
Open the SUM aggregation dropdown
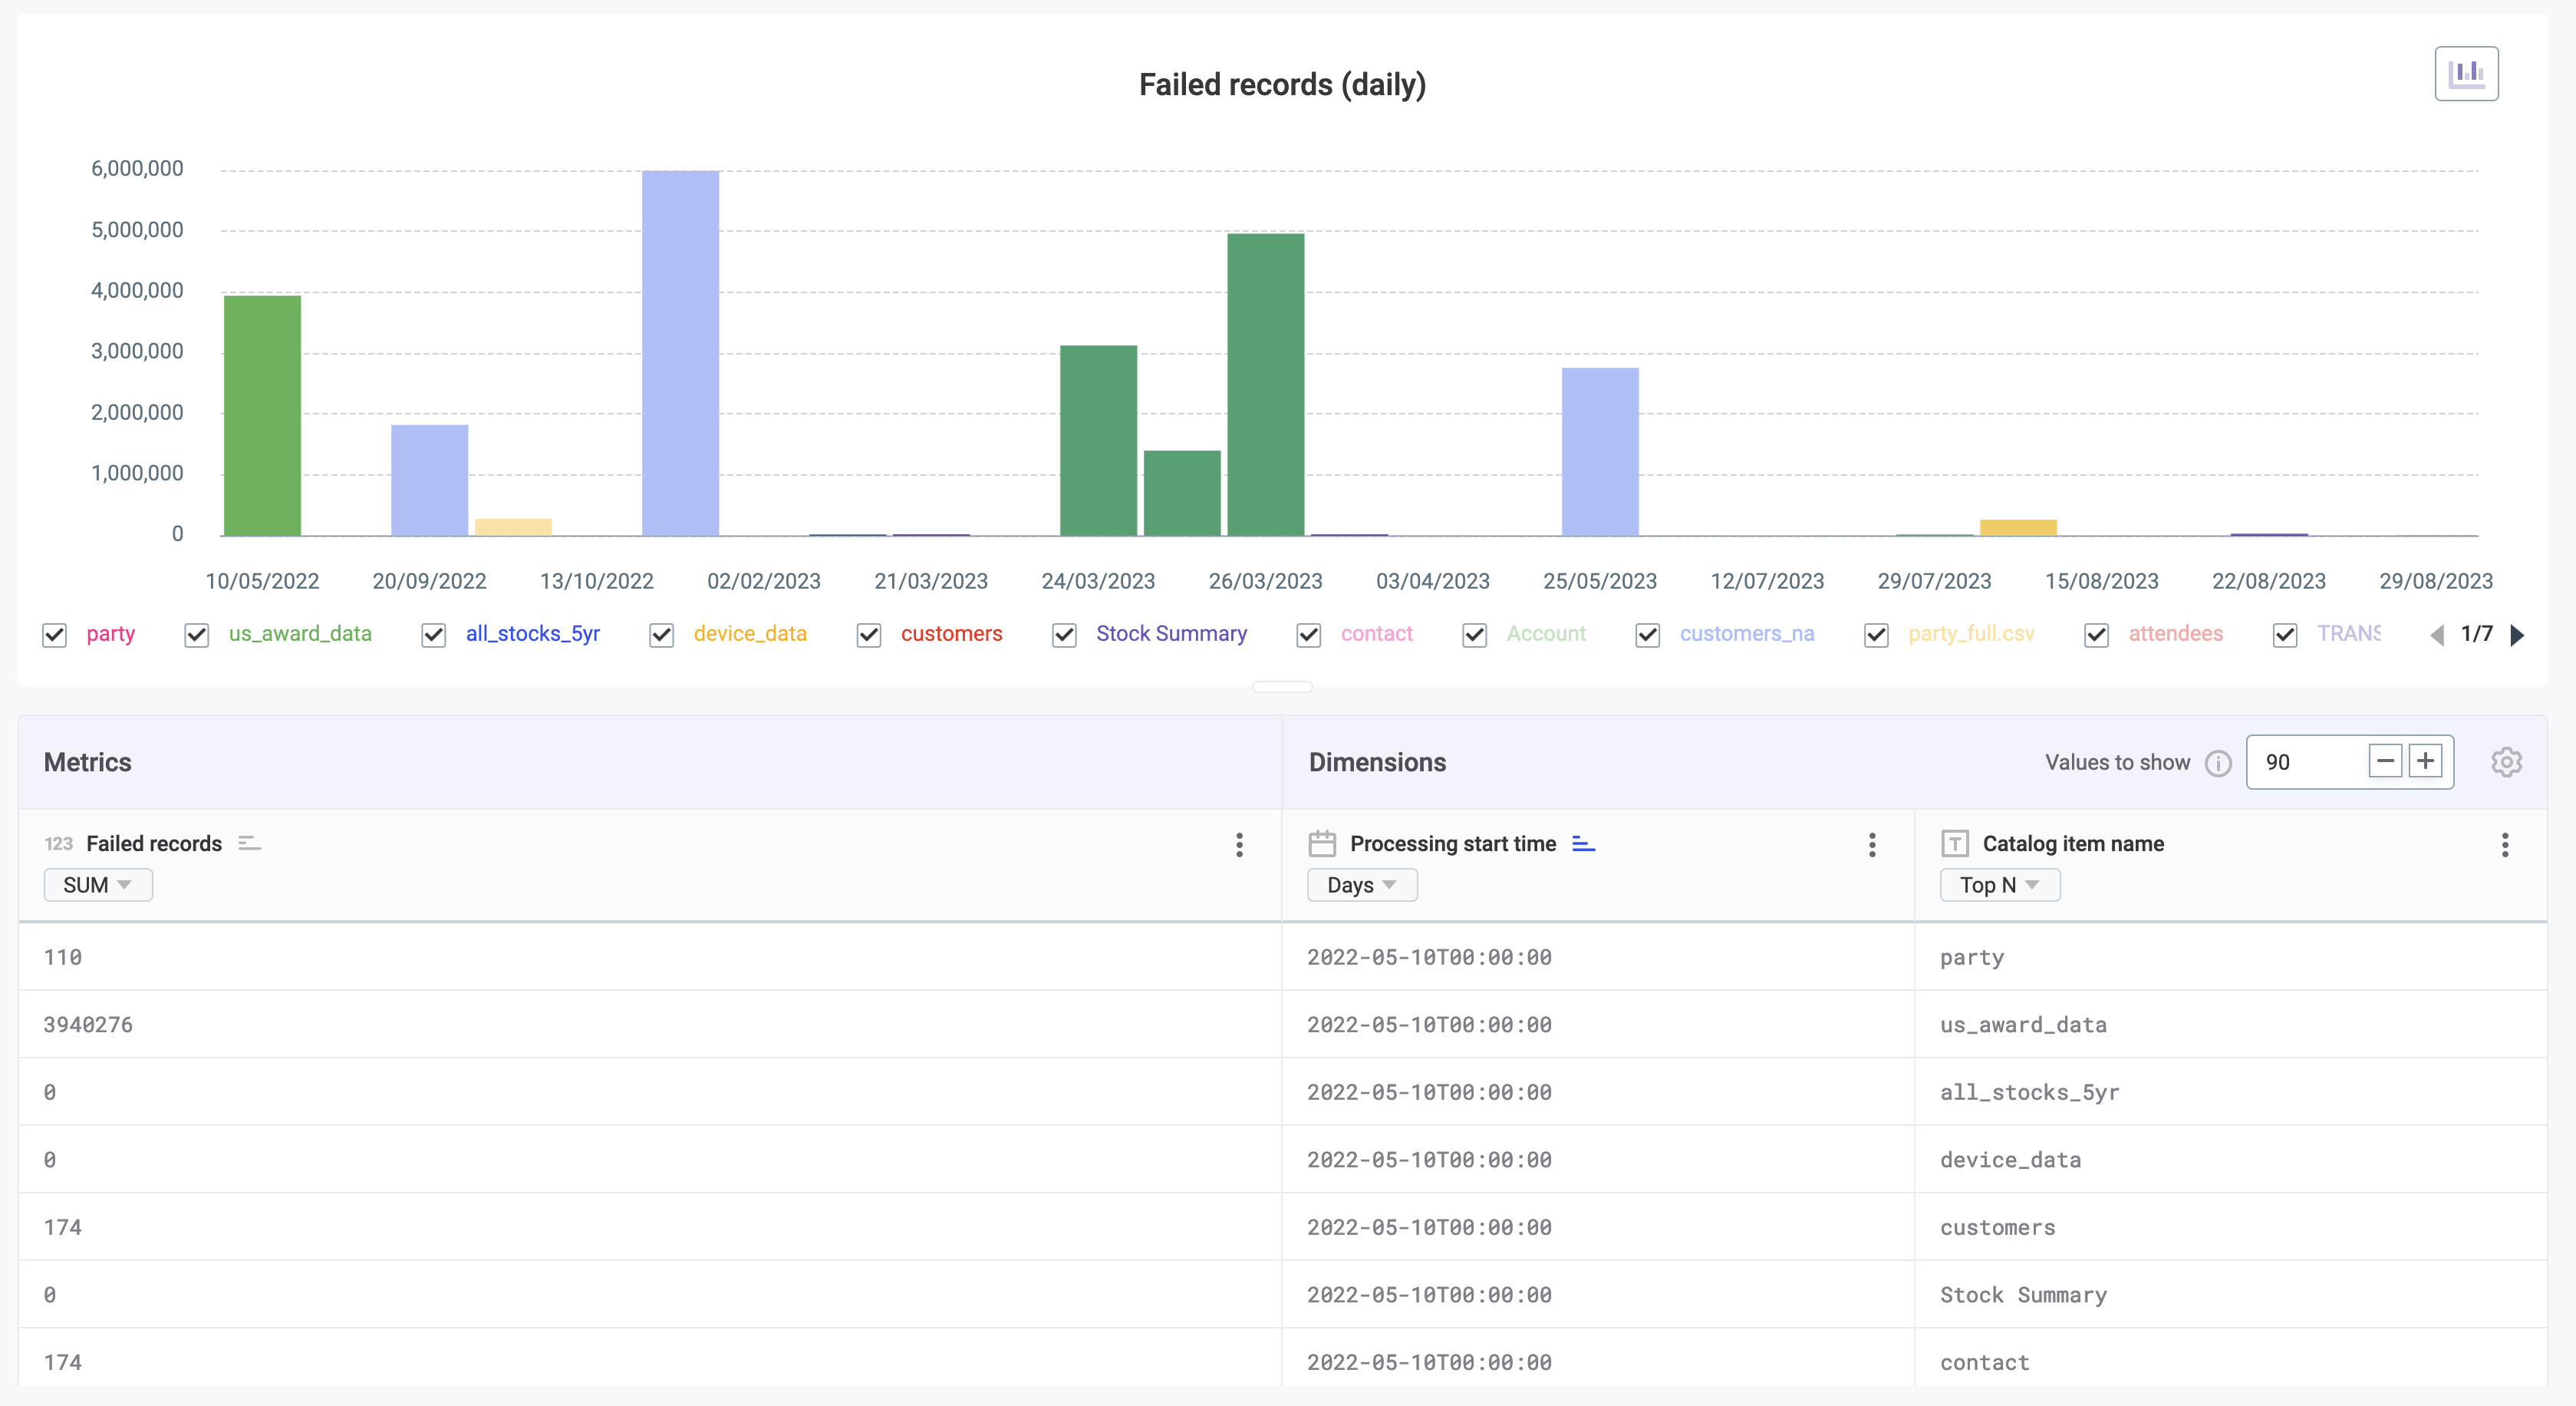[x=97, y=885]
